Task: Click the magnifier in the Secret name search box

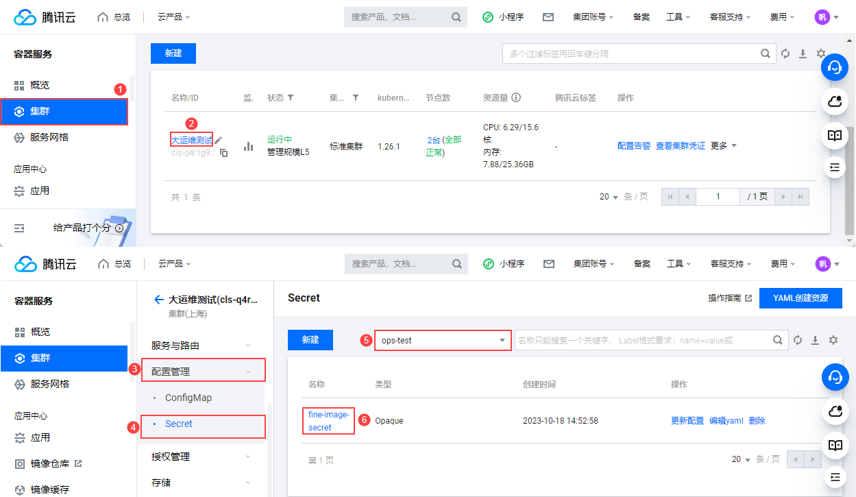Action: [777, 340]
